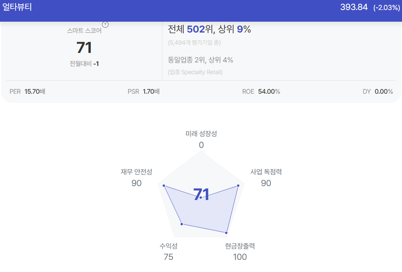402x272 pixels.
Task: Click the 수익성 radar axis label
Action: pyautogui.click(x=168, y=246)
